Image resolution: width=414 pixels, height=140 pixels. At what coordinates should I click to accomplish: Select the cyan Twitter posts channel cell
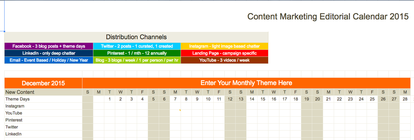137,46
